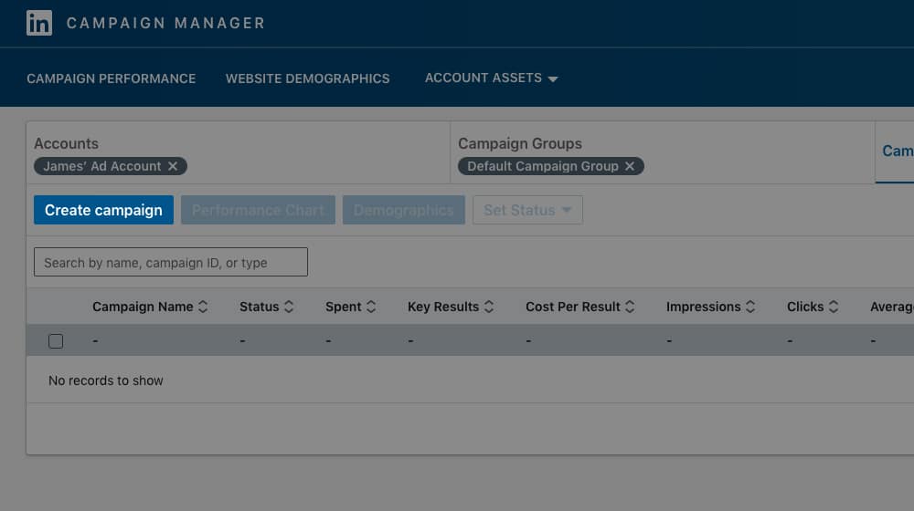914x511 pixels.
Task: Remove James' Ad Account filter chip
Action: [173, 166]
